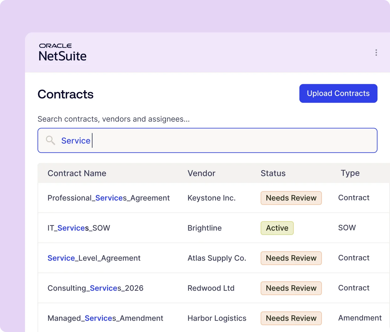Sort by Type column header
This screenshot has width=390, height=332.
350,173
